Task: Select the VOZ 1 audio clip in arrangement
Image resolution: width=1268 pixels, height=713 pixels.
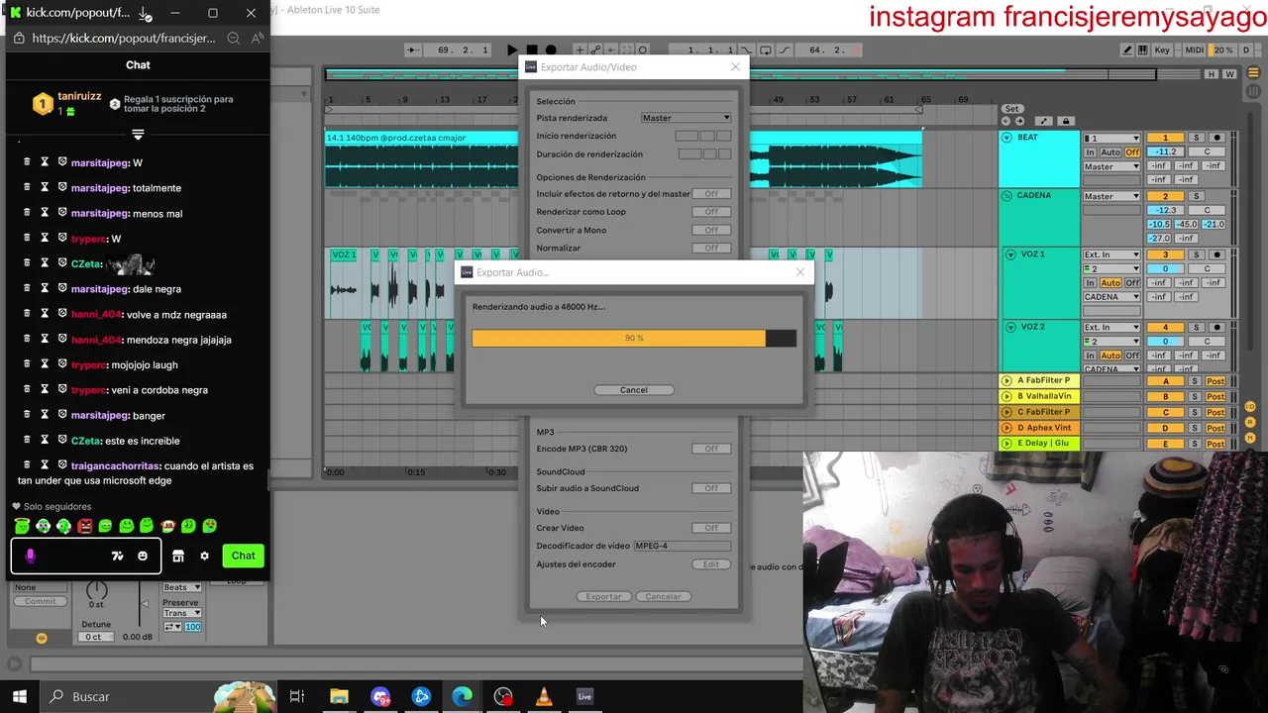Action: tap(343, 284)
